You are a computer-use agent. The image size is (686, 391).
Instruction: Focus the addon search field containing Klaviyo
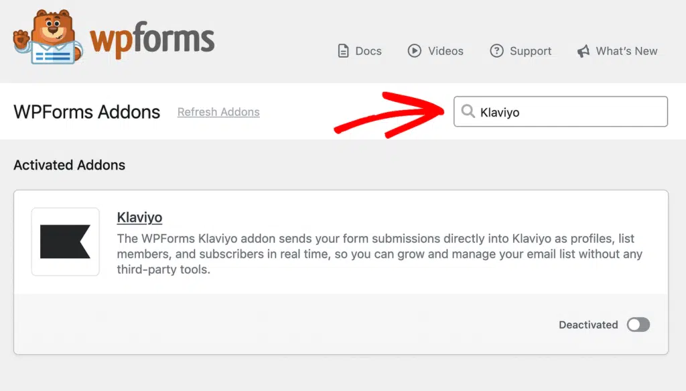pos(561,111)
